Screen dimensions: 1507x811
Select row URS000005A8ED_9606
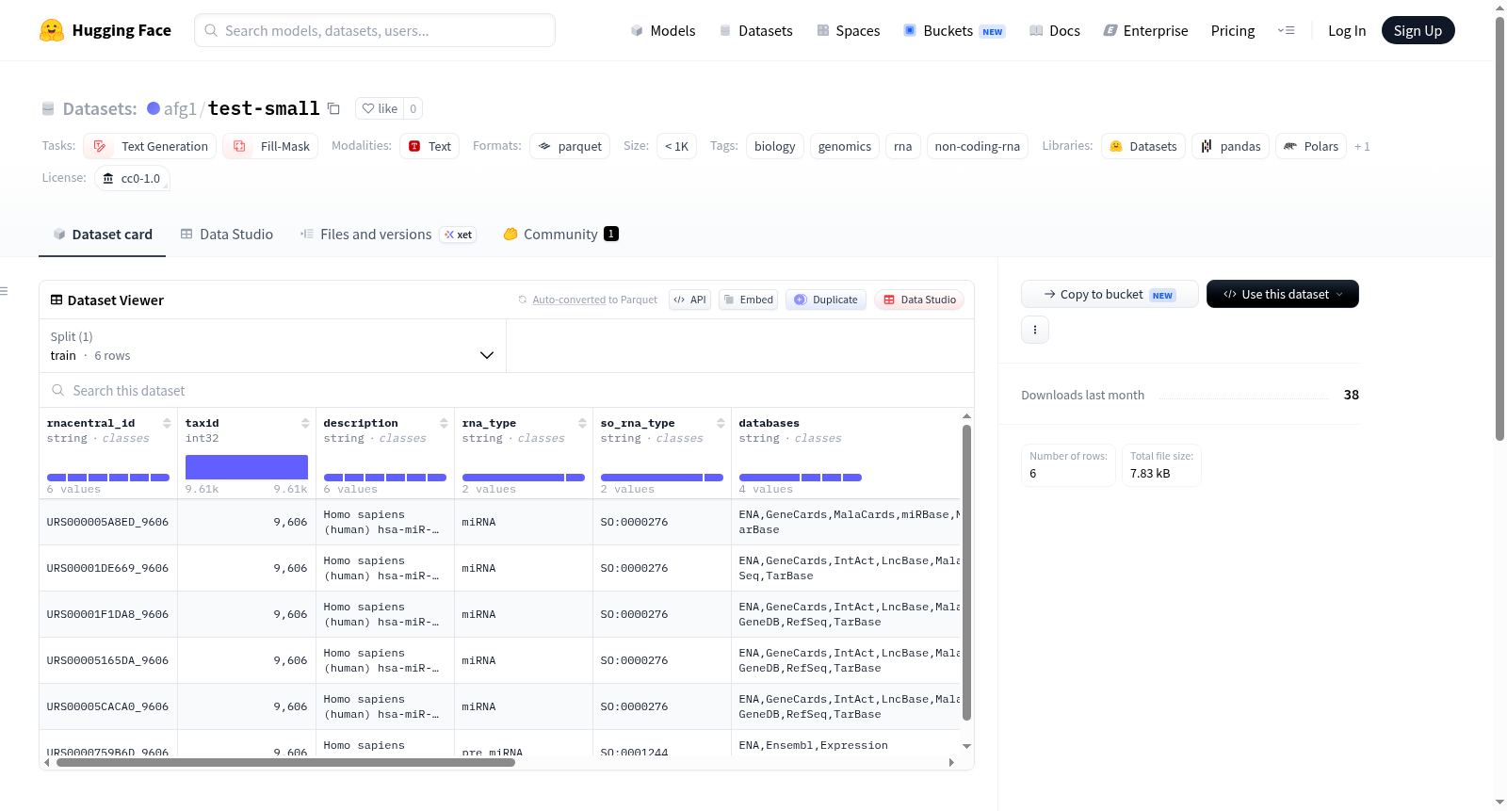pos(499,522)
